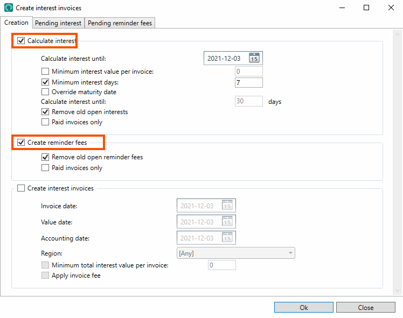Uncheck Remove old open reminder fees

point(45,157)
